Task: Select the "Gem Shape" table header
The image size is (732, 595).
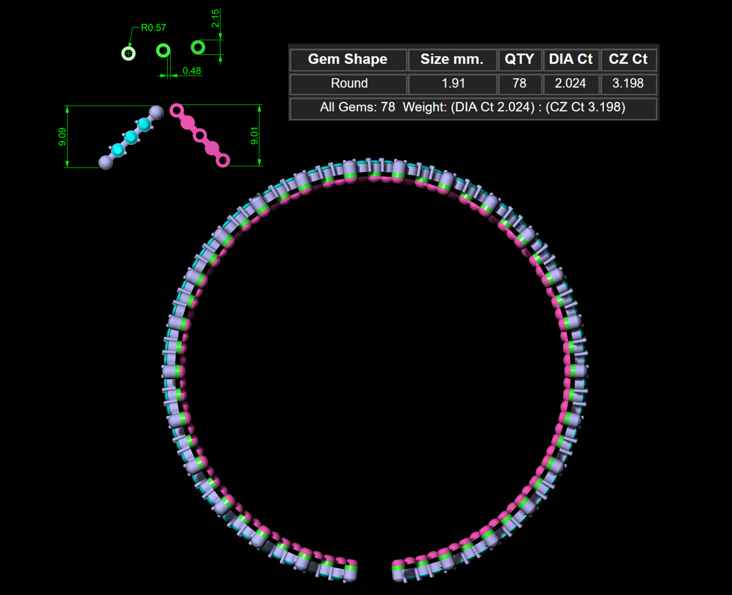Action: coord(348,59)
